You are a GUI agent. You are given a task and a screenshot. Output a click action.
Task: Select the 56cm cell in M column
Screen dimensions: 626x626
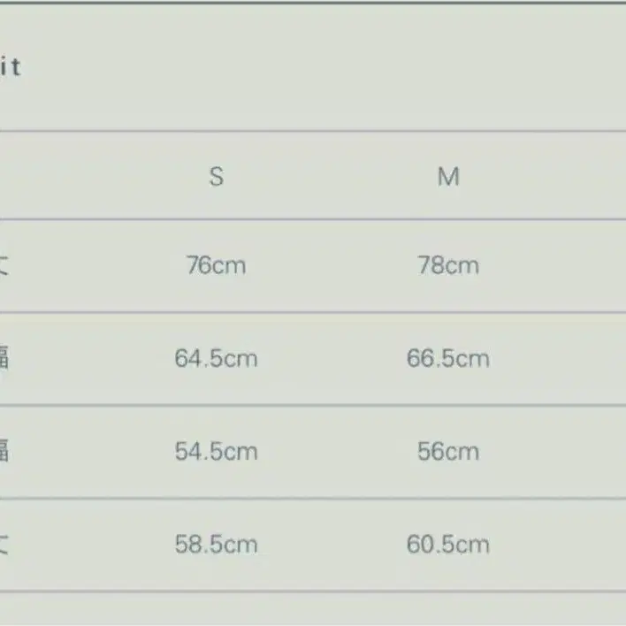tap(448, 451)
